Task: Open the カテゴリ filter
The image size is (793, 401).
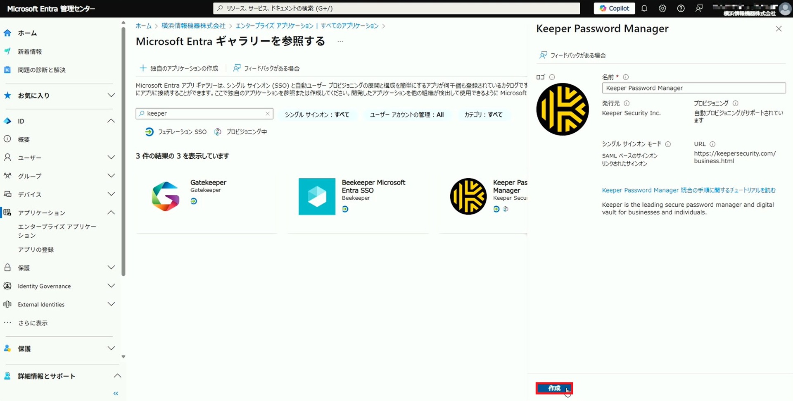Action: pos(483,115)
